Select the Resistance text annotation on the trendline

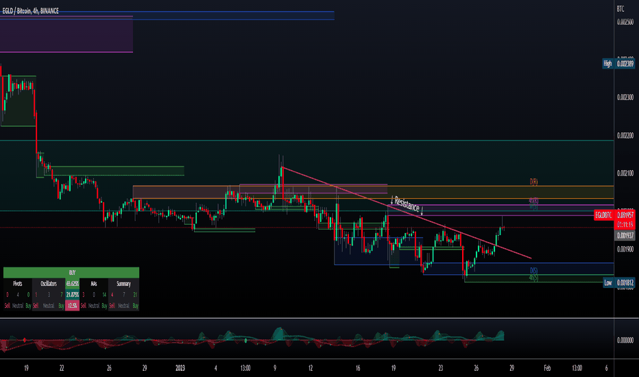pyautogui.click(x=407, y=204)
